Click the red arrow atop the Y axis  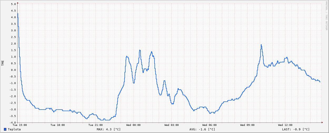pos(18,3)
